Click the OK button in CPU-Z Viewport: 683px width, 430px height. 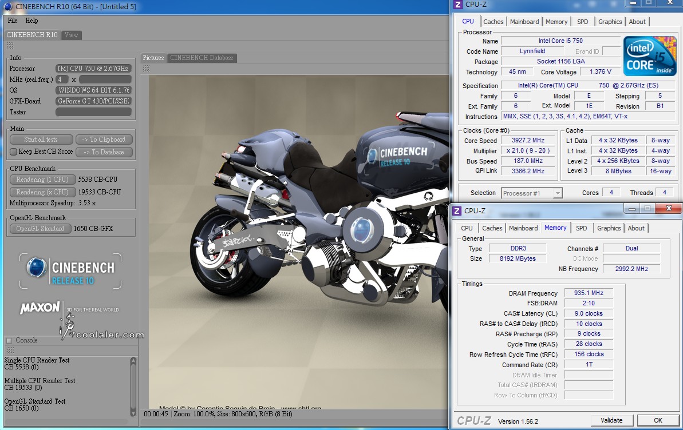(658, 420)
